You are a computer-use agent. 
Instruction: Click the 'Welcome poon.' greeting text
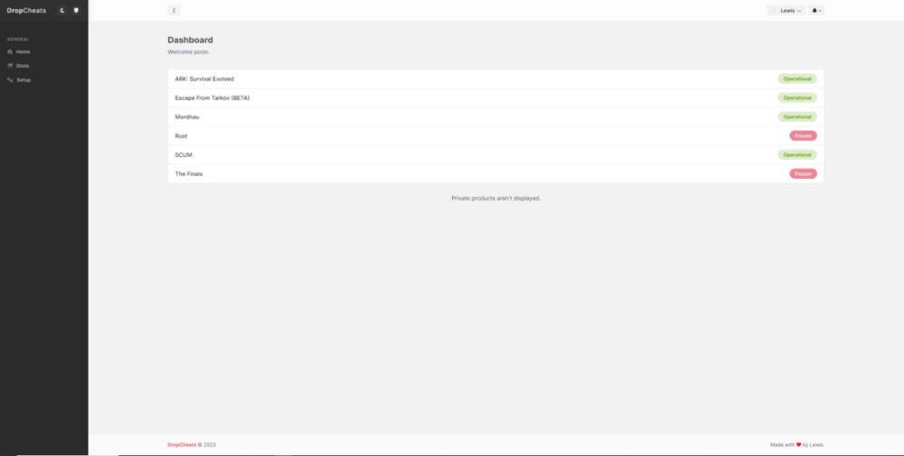[x=189, y=51]
